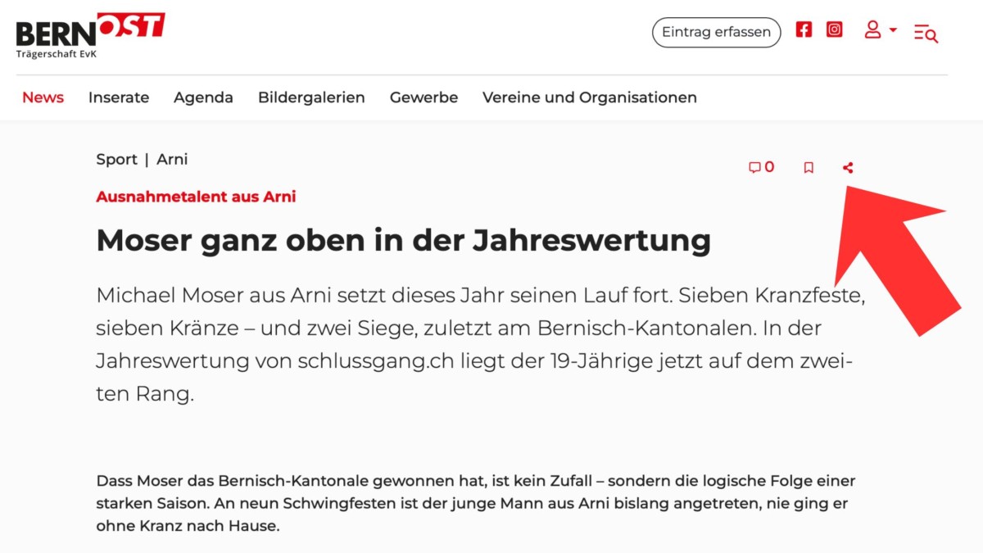
Task: Open the Gewerbe navigation item
Action: 424,97
